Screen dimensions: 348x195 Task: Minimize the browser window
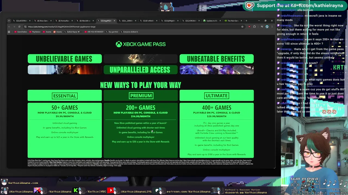tap(259, 21)
